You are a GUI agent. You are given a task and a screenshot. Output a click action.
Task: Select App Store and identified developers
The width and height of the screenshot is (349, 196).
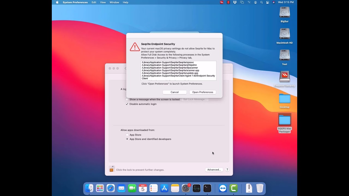coord(127,139)
